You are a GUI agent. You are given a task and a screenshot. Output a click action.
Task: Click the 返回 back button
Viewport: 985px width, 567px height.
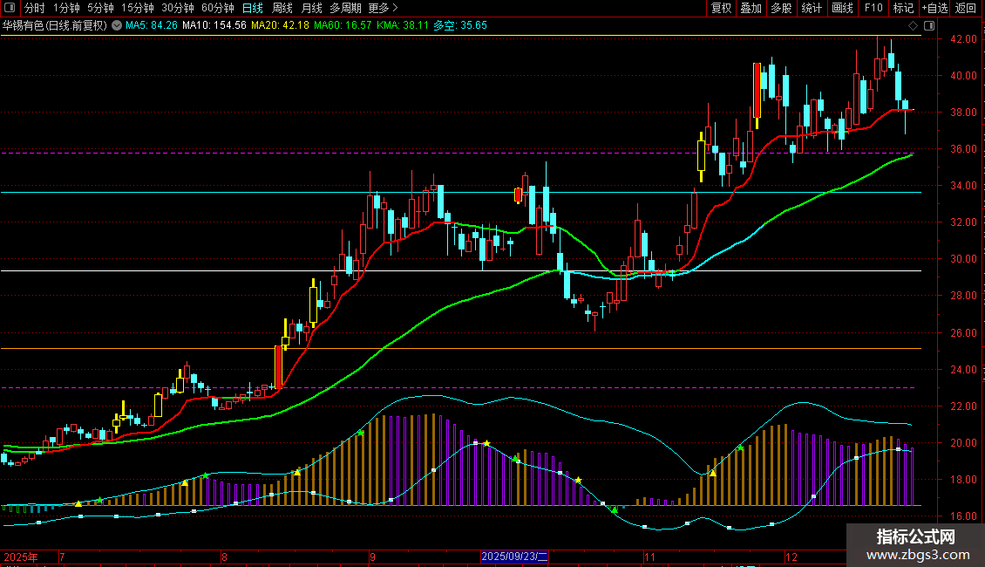coord(966,8)
